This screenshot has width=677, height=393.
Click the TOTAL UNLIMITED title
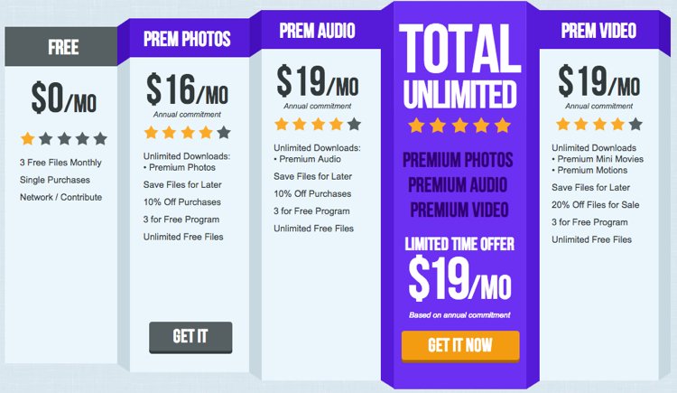[460, 66]
